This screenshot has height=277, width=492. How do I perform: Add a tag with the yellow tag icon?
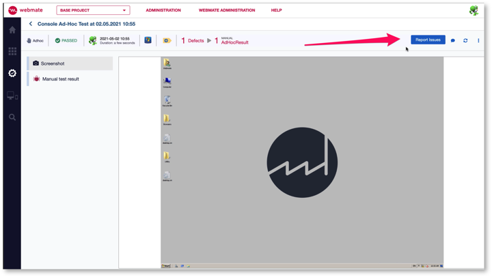[167, 41]
